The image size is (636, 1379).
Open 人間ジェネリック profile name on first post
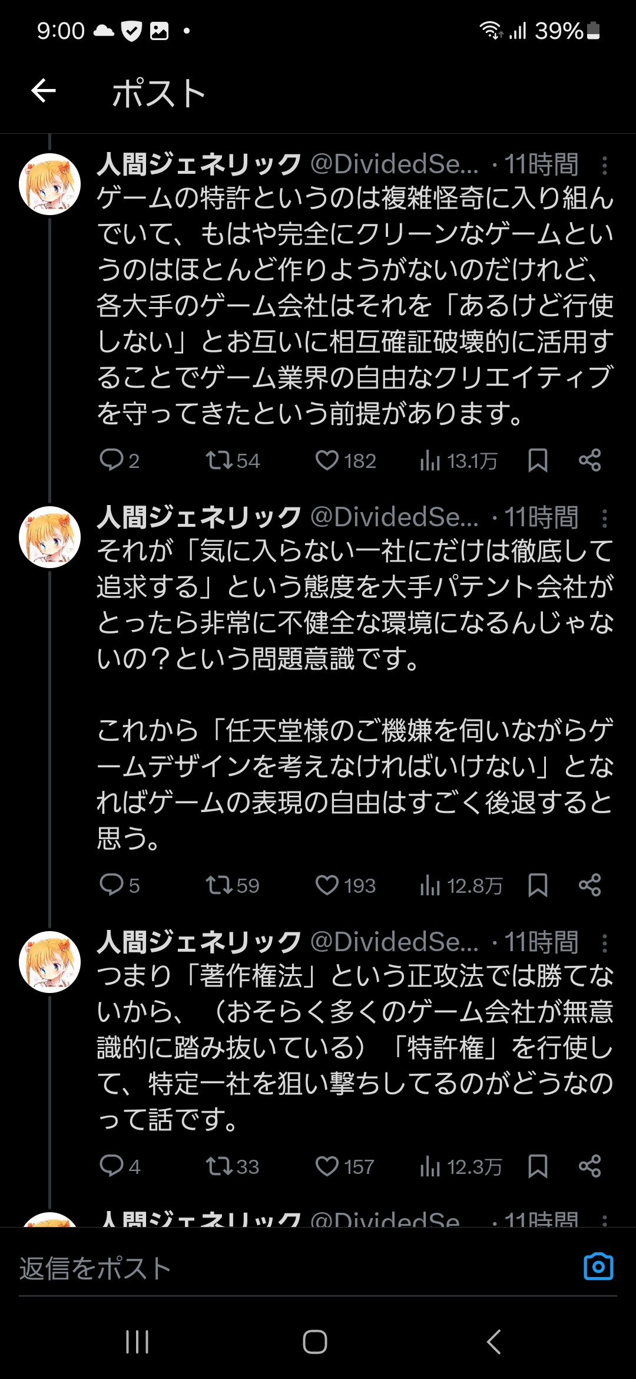(200, 164)
